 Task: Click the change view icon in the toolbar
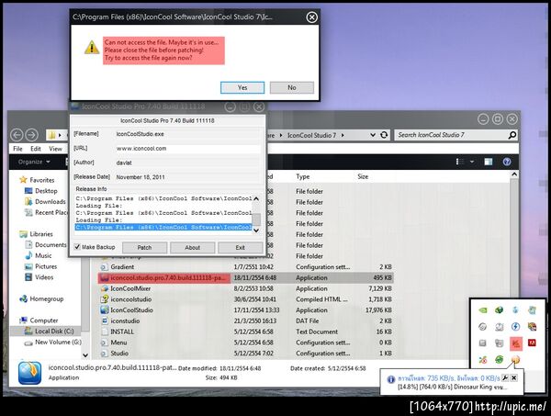pos(460,162)
